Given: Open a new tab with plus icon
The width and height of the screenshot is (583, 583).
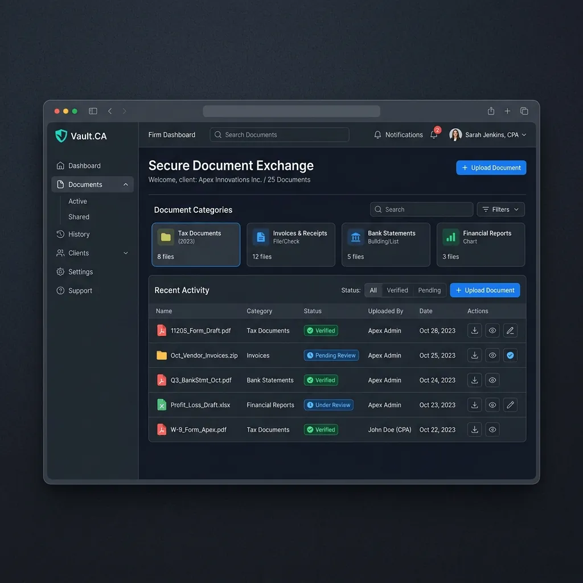Looking at the screenshot, I should tap(507, 111).
